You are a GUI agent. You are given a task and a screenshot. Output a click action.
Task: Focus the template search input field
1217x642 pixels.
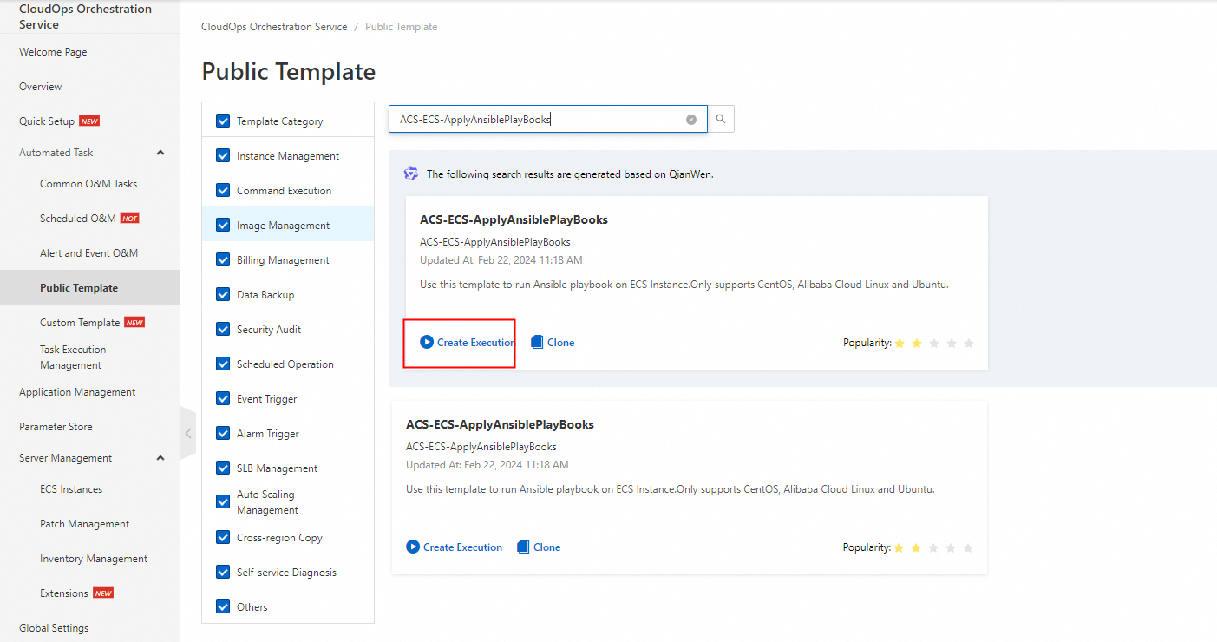[538, 120]
